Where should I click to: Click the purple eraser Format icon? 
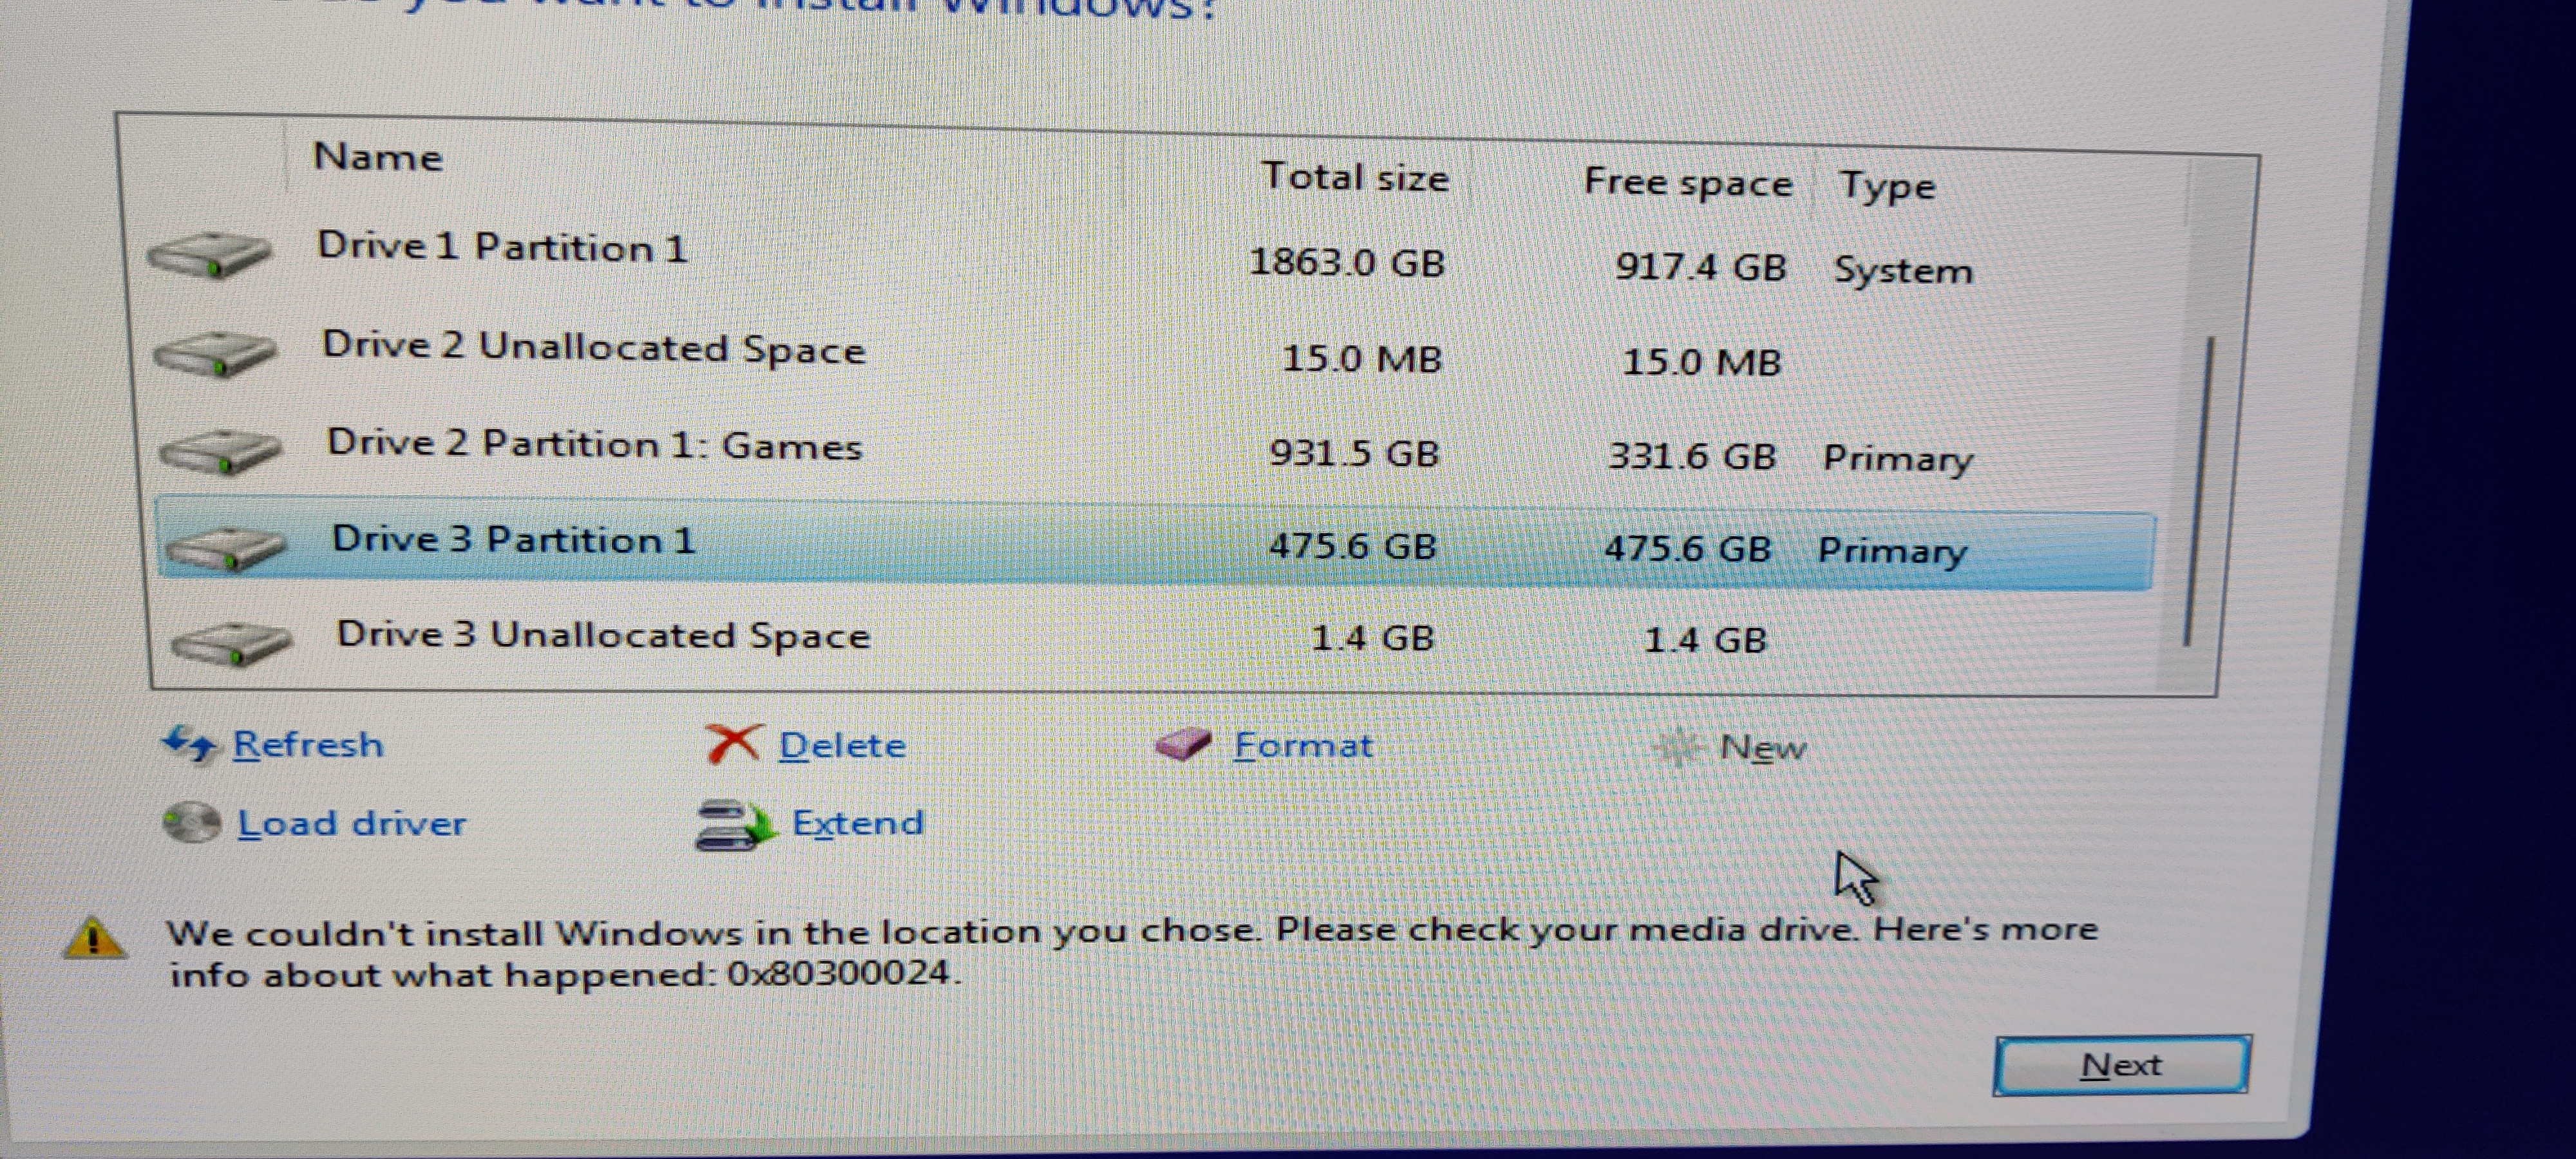(x=1183, y=744)
